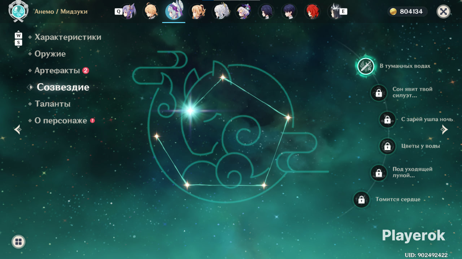
Task: Open the grid menu icon at bottom left
Action: [18, 242]
